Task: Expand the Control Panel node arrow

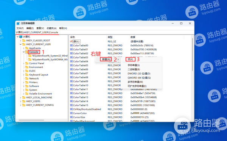Action: coord(23,63)
